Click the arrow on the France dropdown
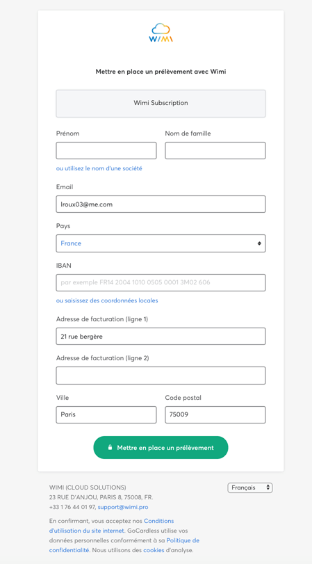Screen dimensions: 312x564 coord(259,243)
